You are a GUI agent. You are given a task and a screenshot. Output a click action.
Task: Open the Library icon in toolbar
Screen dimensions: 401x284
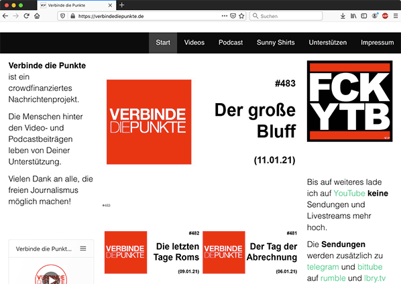click(x=353, y=16)
